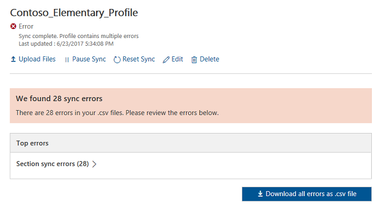The image size is (383, 214).
Task: Click the Last updated timestamp text
Action: (66, 44)
